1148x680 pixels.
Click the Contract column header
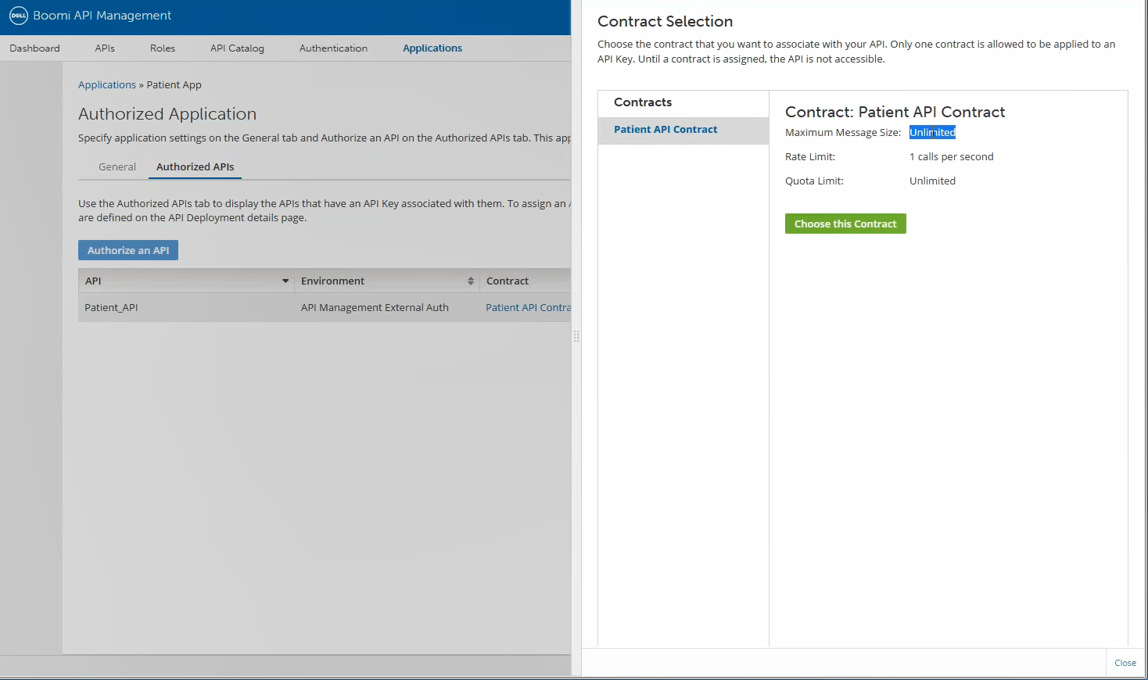pyautogui.click(x=508, y=281)
